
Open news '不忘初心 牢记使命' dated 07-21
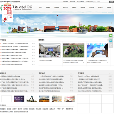[16, 43]
